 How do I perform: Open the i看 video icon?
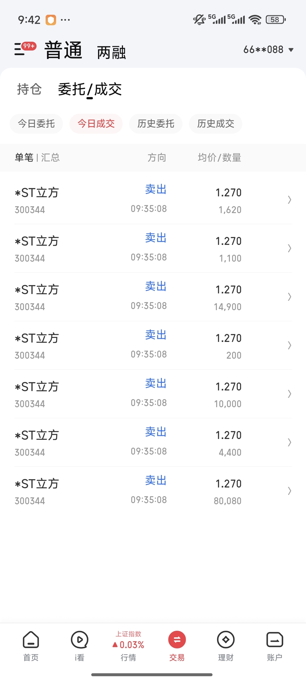pyautogui.click(x=80, y=645)
